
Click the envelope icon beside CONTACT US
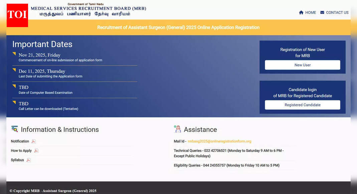pyautogui.click(x=322, y=12)
